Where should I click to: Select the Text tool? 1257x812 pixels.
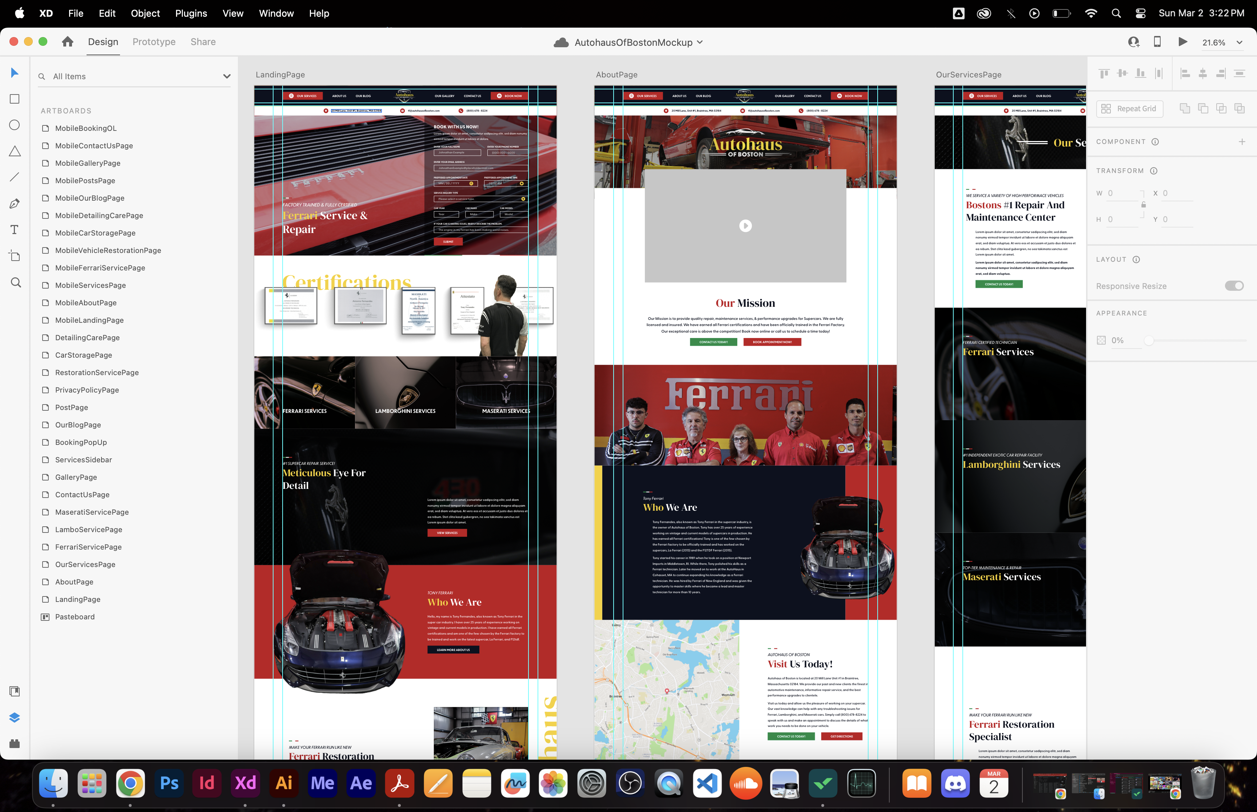pos(15,230)
